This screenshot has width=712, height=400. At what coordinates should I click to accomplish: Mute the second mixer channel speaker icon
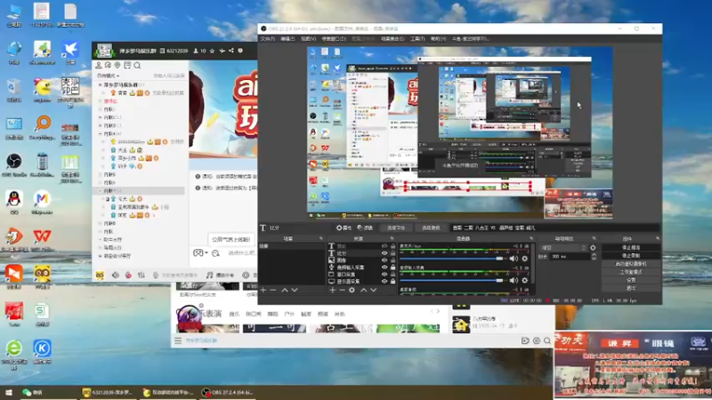point(514,280)
